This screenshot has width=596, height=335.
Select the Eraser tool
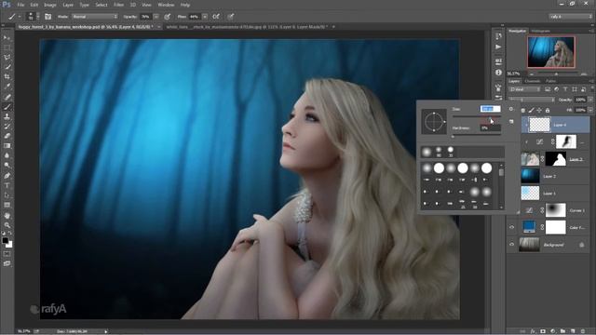[7, 136]
